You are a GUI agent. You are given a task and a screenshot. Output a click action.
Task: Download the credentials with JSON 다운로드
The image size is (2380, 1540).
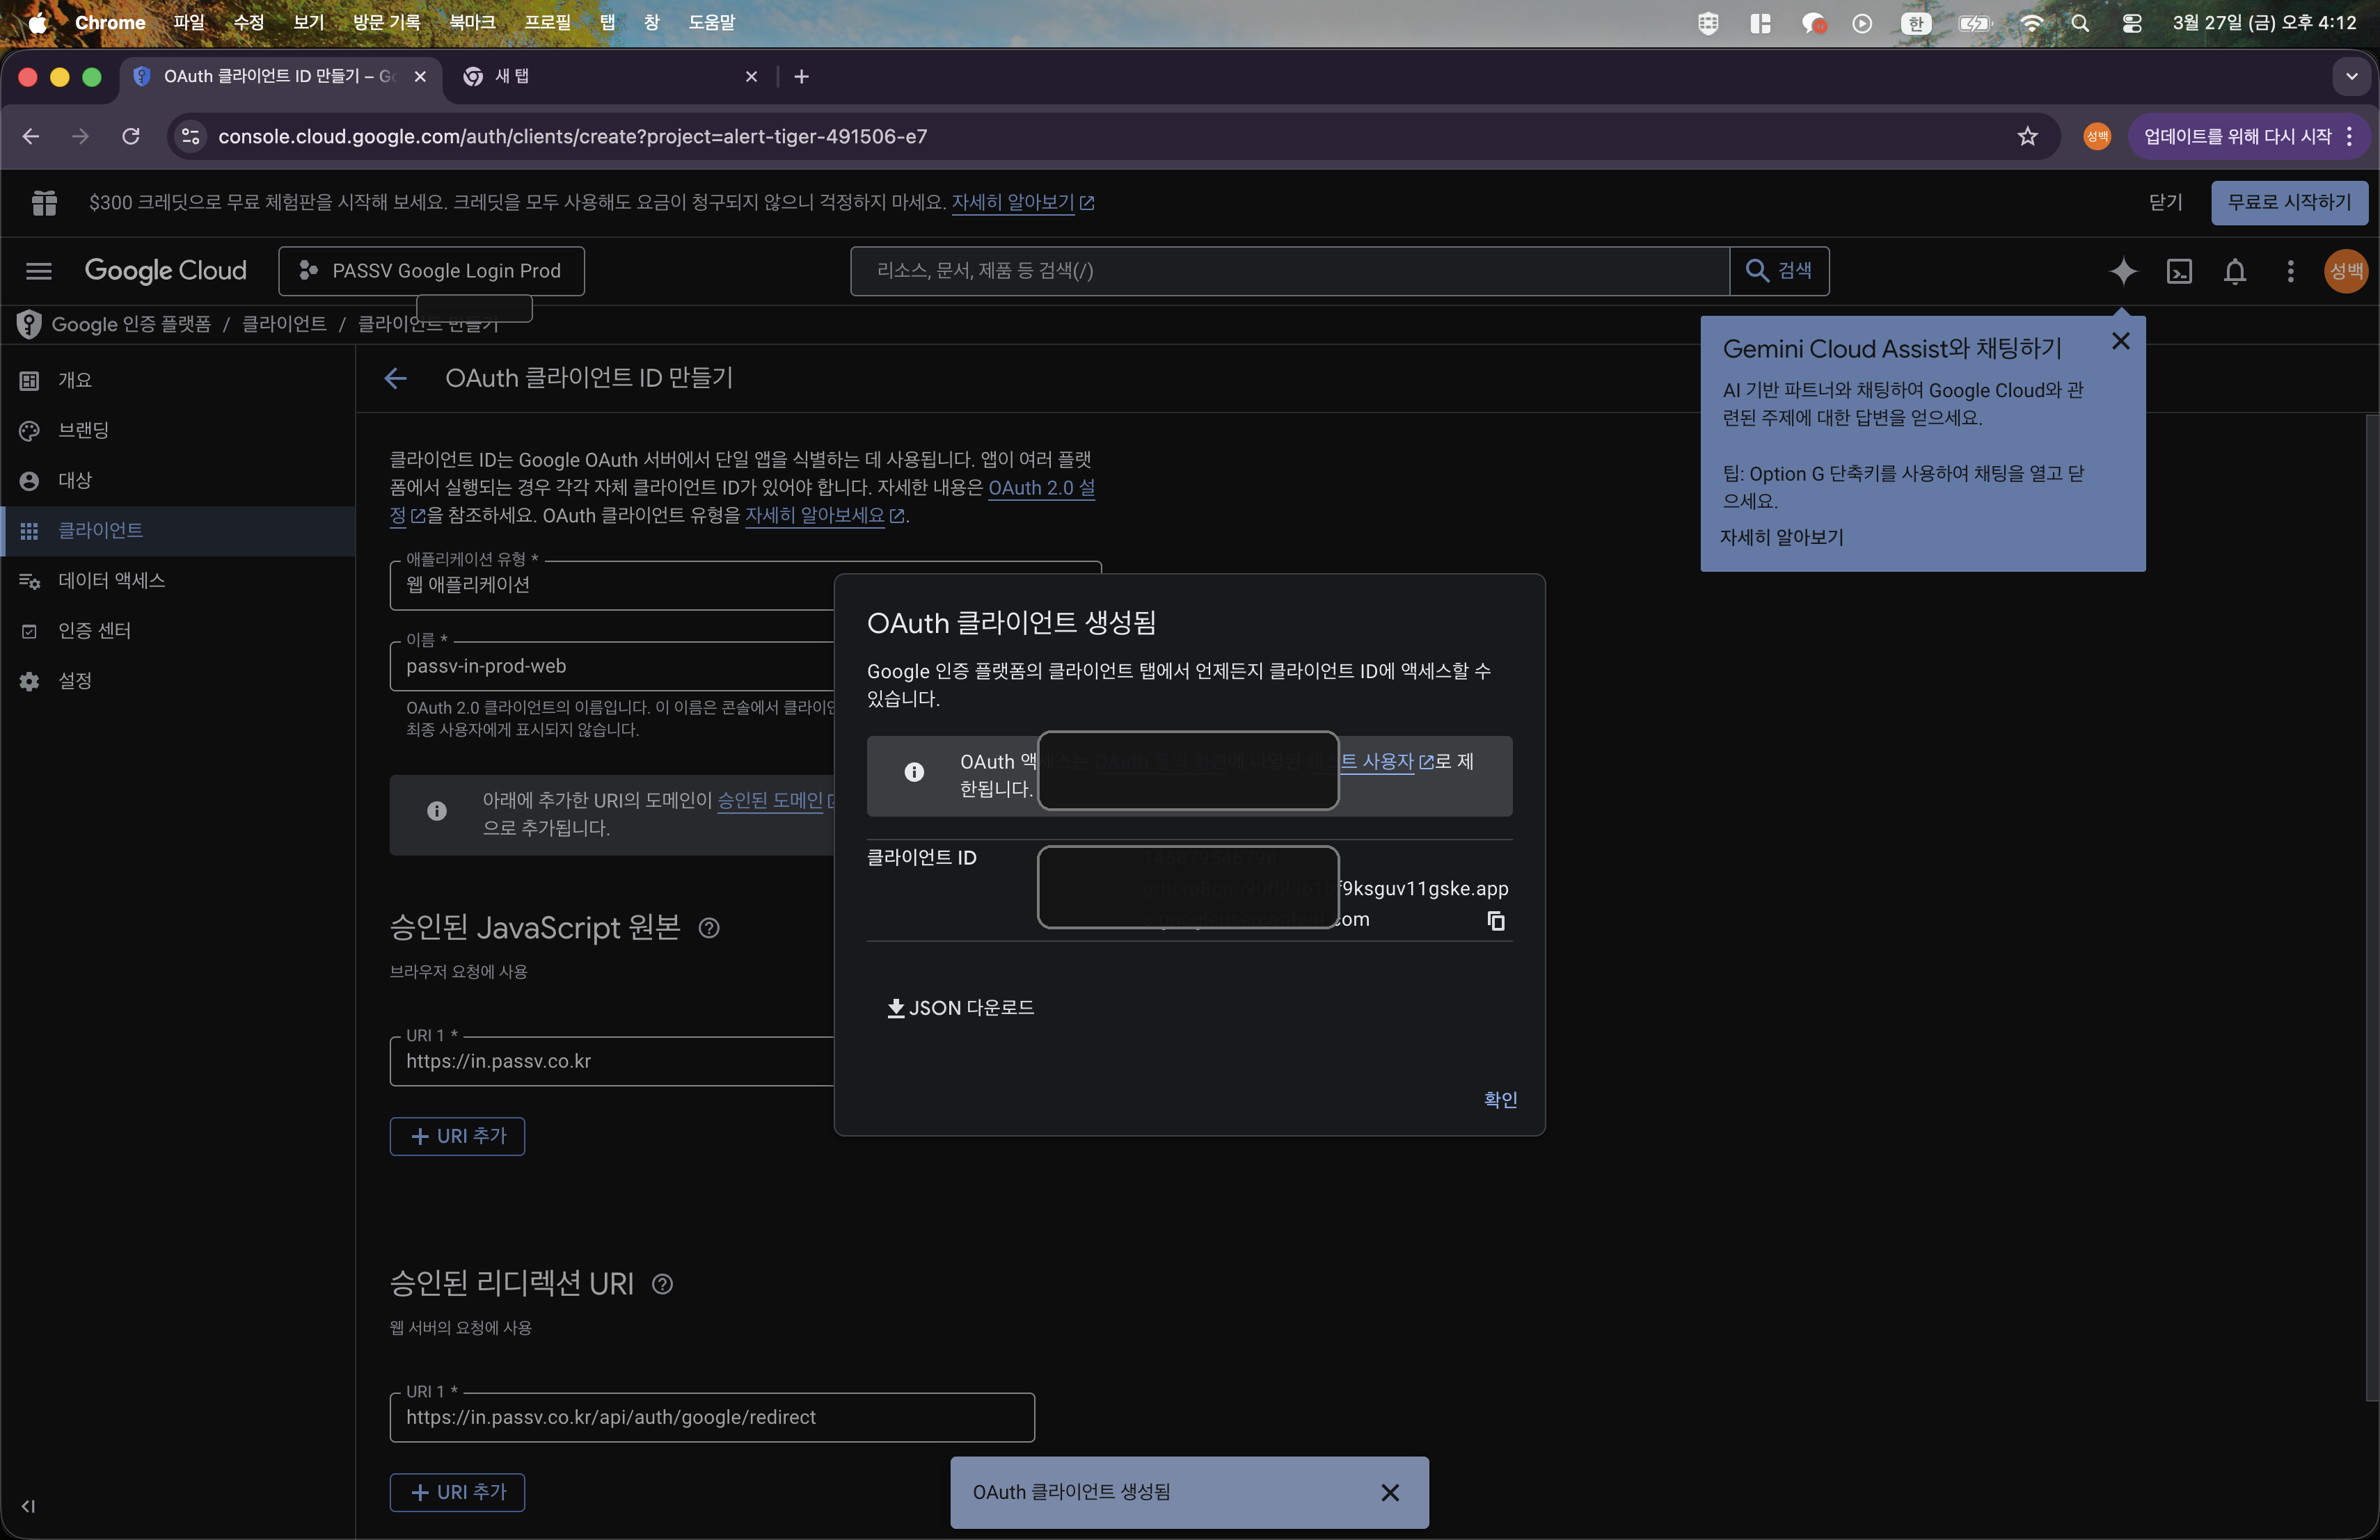point(960,1009)
